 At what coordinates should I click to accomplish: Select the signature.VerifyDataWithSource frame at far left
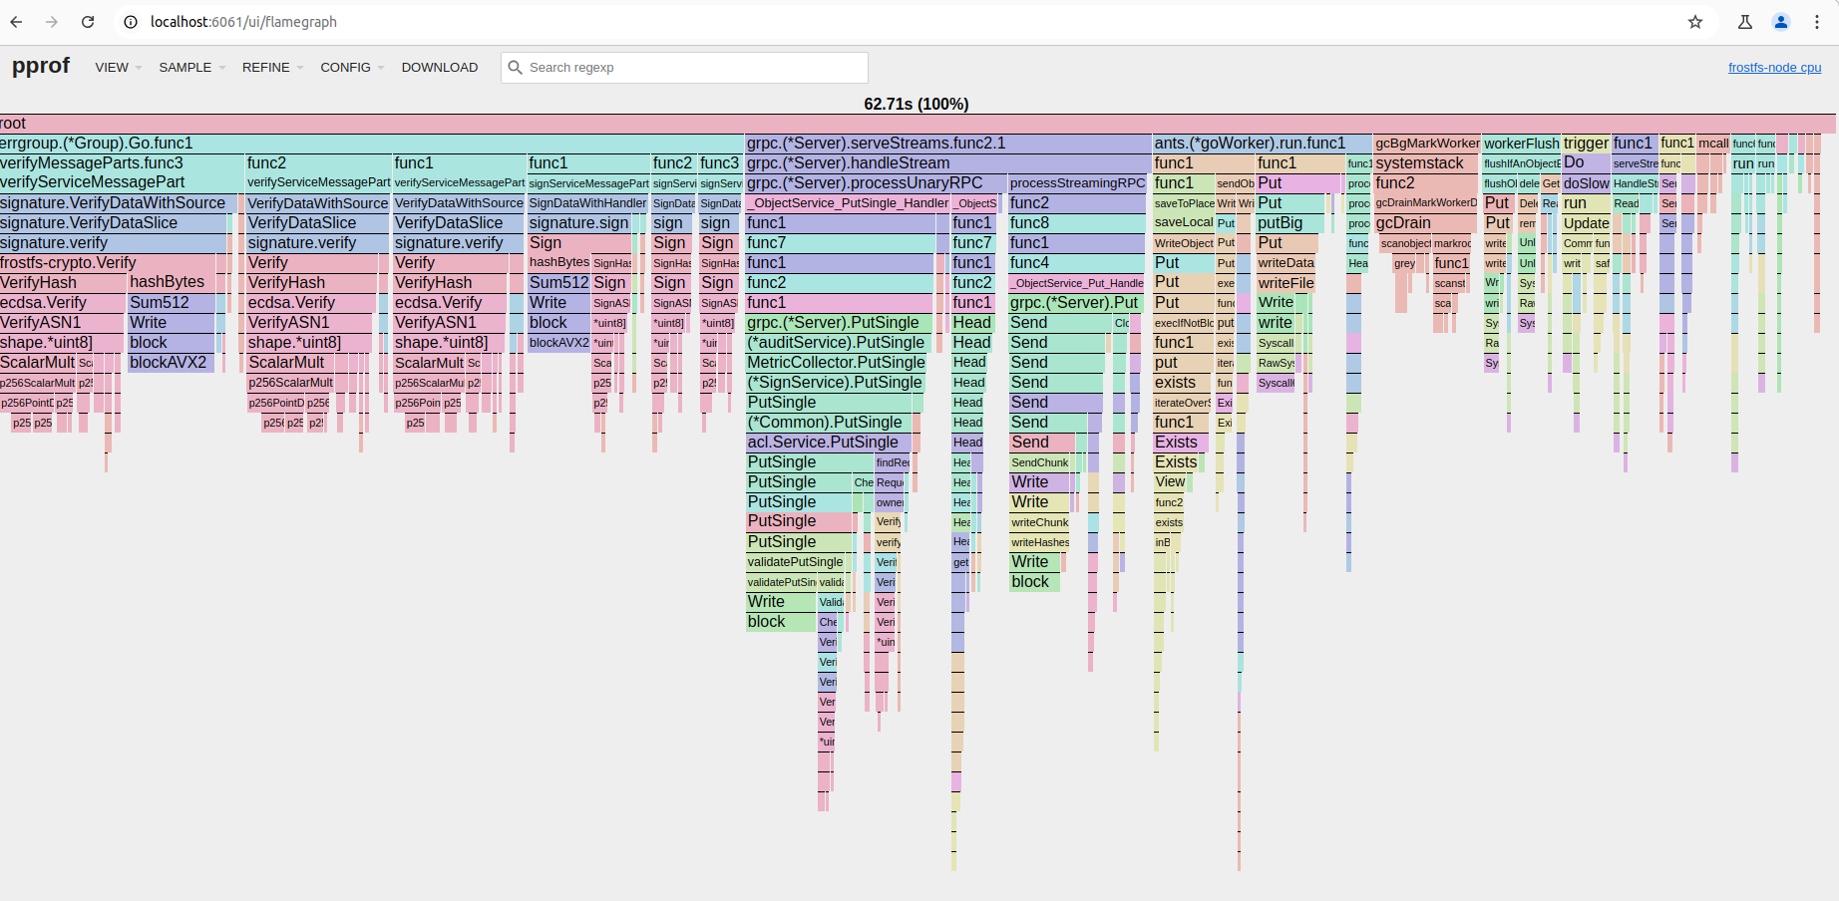(x=119, y=203)
